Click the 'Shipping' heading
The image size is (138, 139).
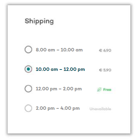click(x=39, y=21)
